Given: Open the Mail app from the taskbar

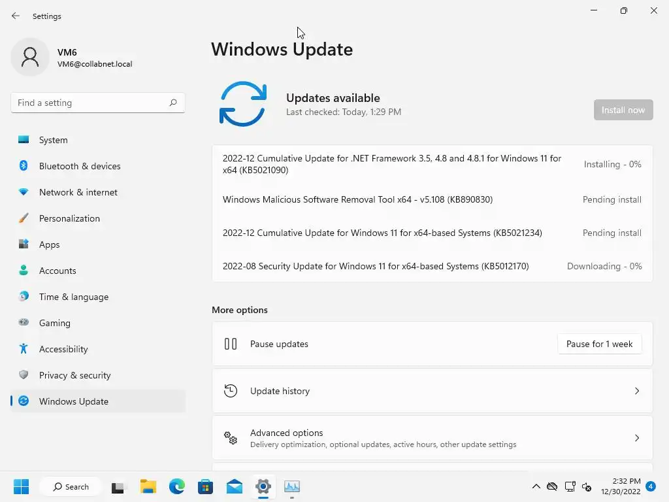Looking at the screenshot, I should [235, 486].
